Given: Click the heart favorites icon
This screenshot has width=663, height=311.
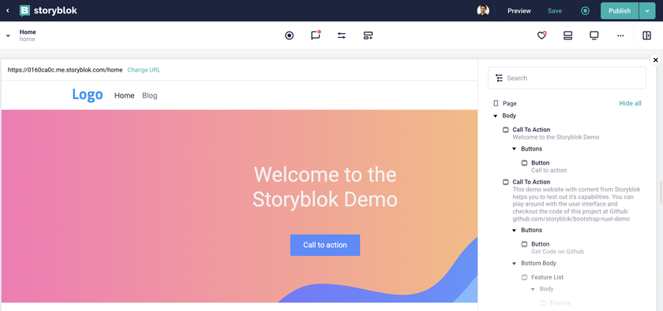Looking at the screenshot, I should pos(541,35).
